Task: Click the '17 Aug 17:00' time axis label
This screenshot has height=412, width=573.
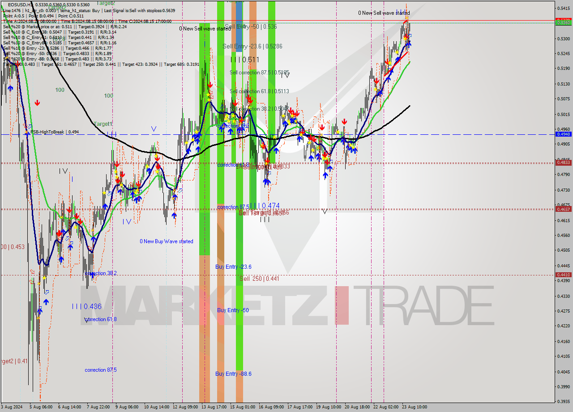Action: tap(300, 407)
